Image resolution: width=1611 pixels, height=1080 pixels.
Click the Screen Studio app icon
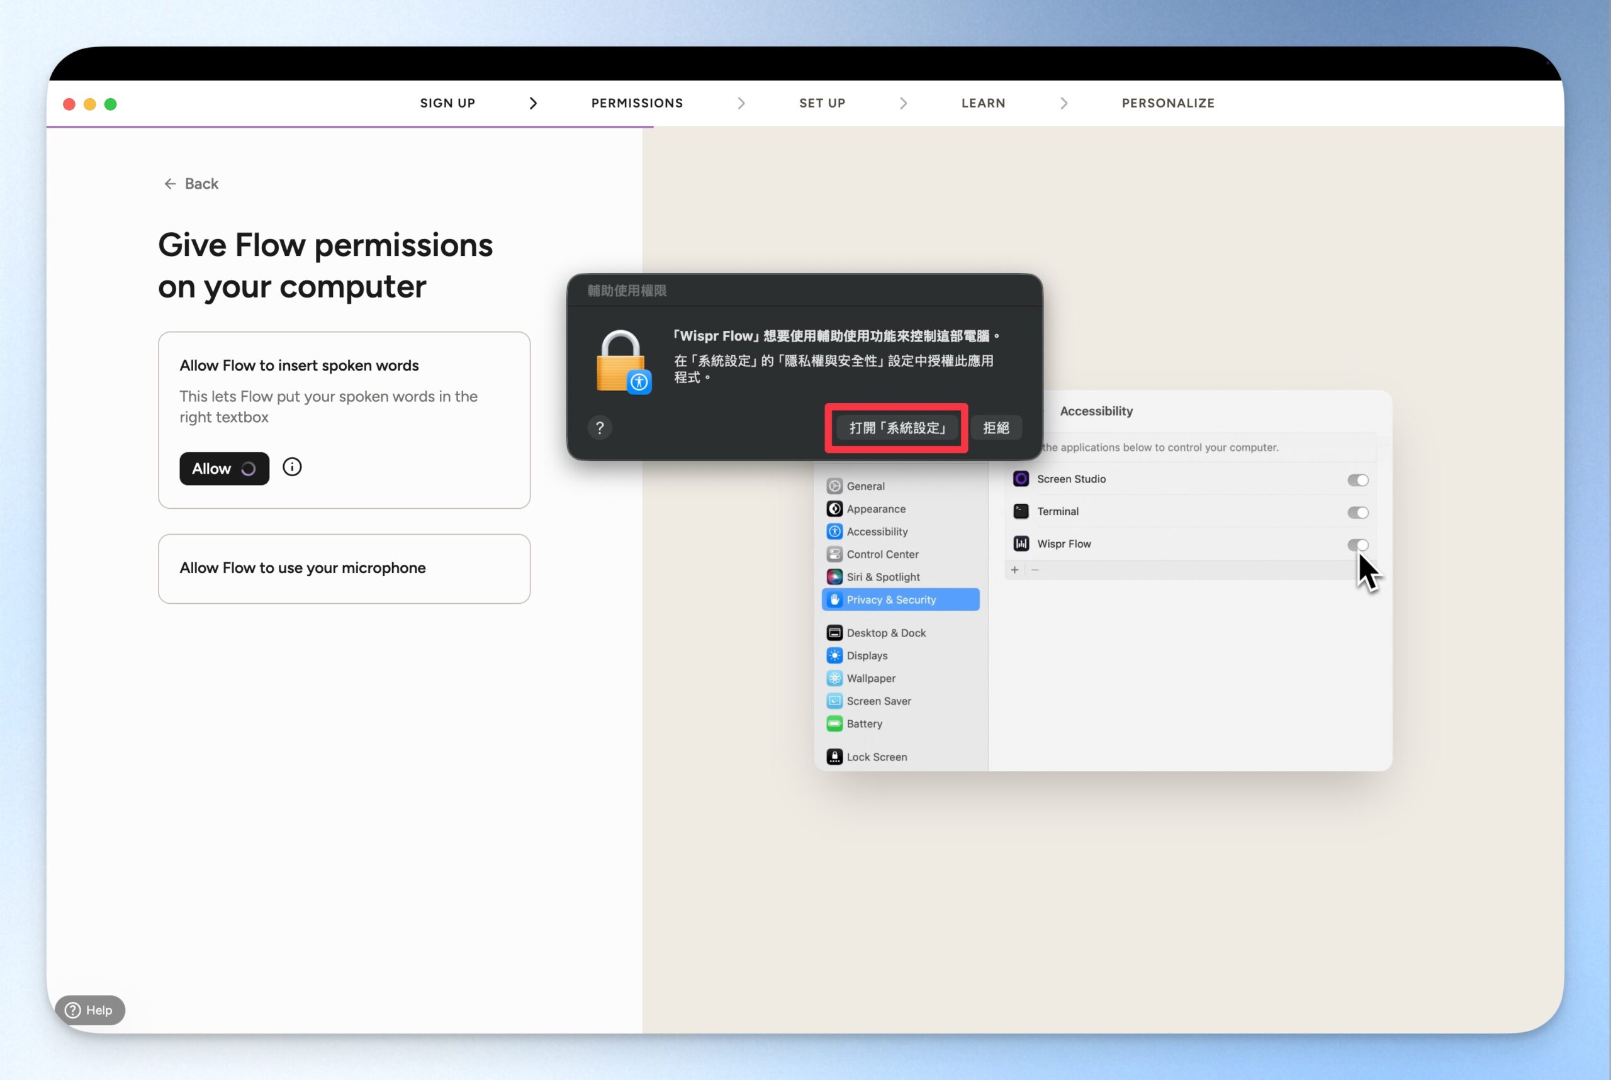(1021, 479)
